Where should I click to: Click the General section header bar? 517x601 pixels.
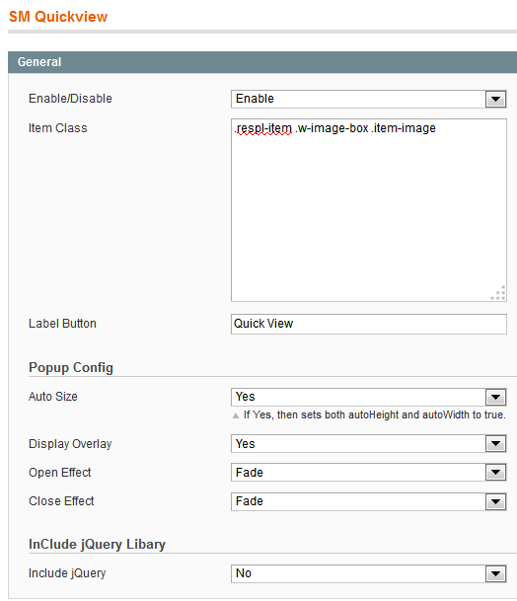click(262, 62)
